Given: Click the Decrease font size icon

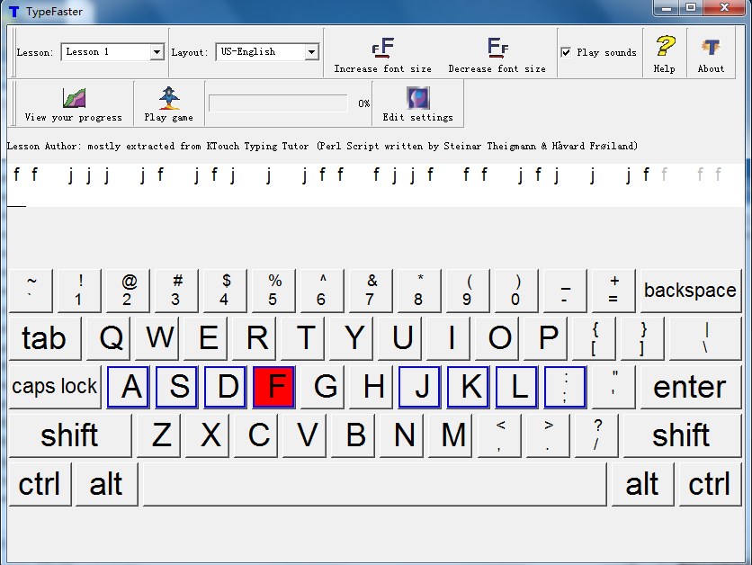Looking at the screenshot, I should click(x=497, y=49).
